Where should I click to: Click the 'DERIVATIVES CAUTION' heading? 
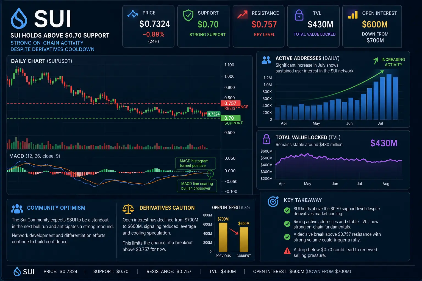[x=167, y=208]
